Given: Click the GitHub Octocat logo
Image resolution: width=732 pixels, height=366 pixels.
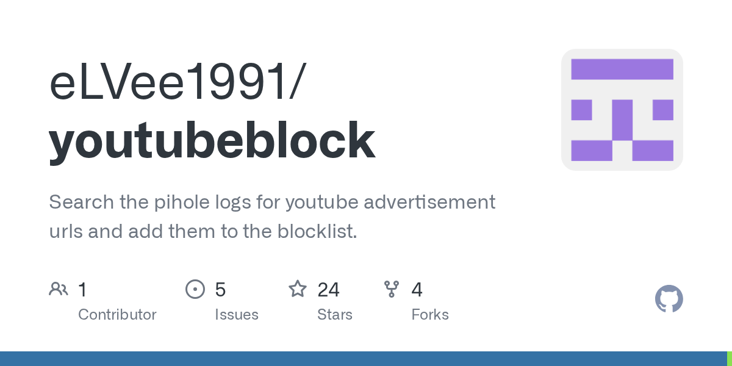Looking at the screenshot, I should (669, 299).
